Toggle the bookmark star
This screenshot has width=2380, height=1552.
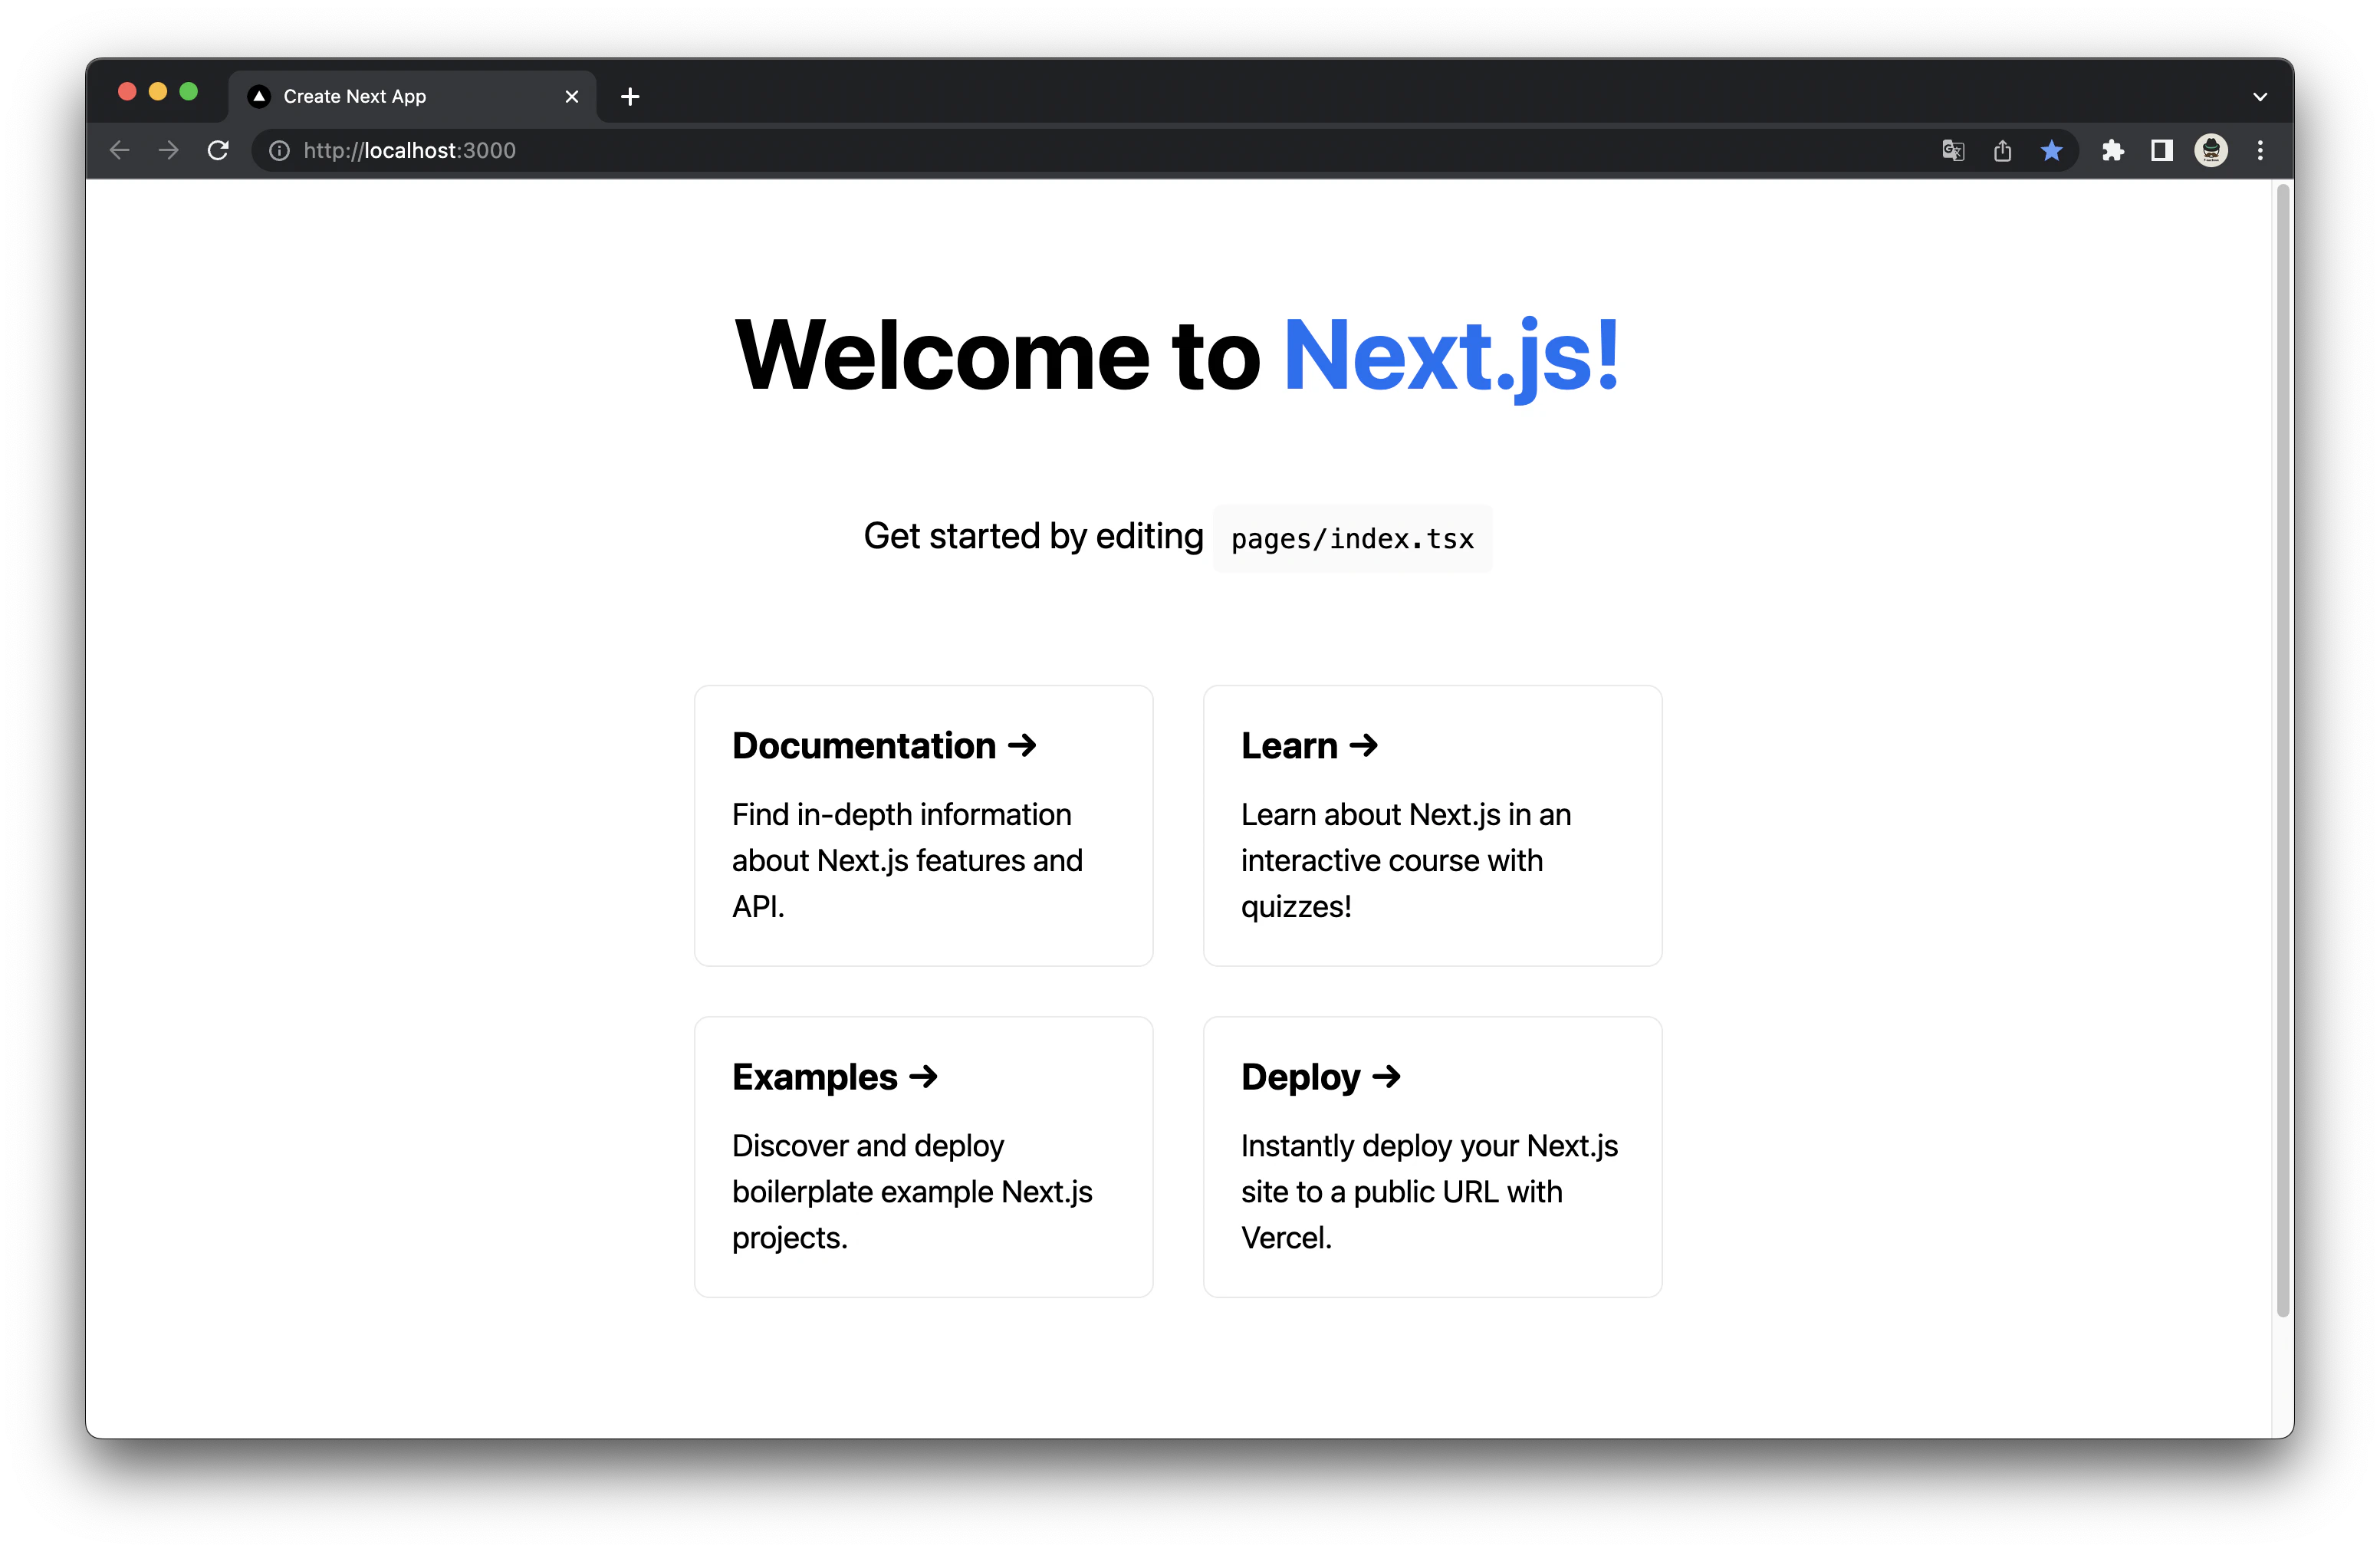(x=2051, y=150)
